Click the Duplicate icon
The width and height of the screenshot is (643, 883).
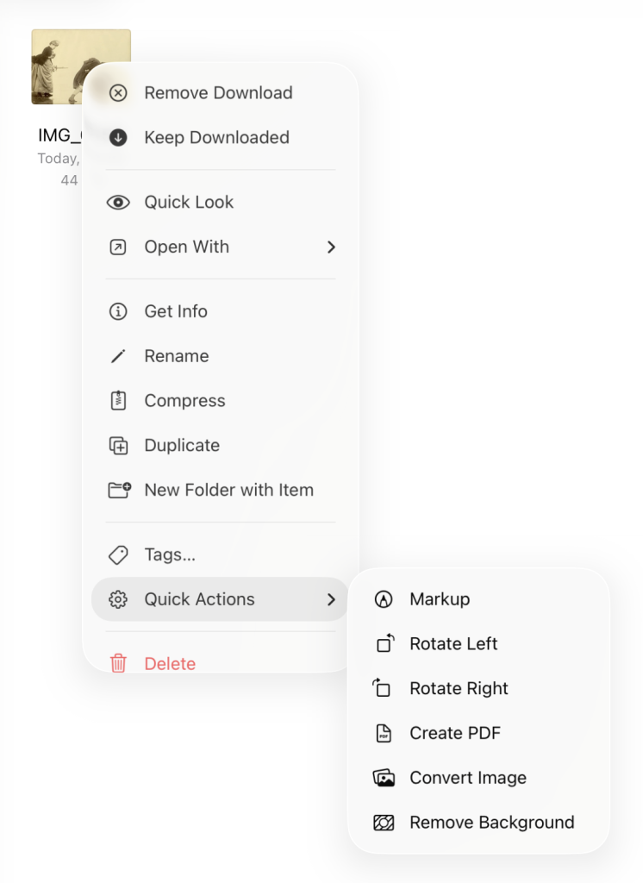[118, 446]
